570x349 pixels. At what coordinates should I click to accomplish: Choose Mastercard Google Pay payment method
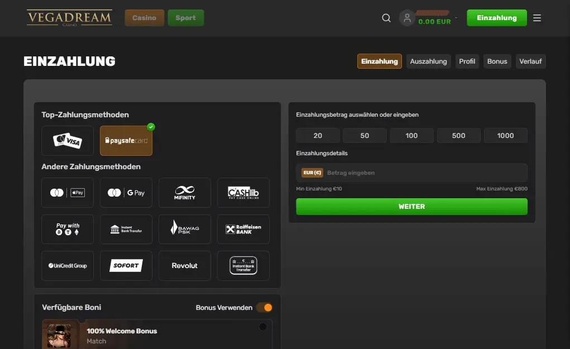tap(126, 193)
